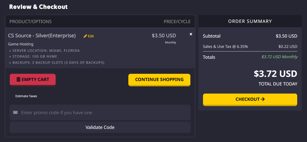Click the ticket icon in promo field
The width and height of the screenshot is (307, 142).
point(15,112)
